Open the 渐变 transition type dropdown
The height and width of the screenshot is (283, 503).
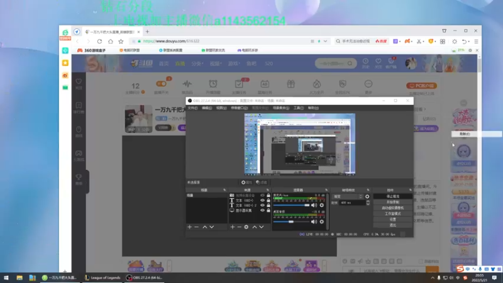(348, 197)
